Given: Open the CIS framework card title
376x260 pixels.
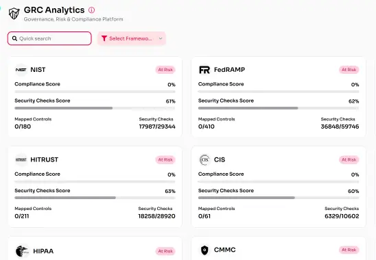Looking at the screenshot, I should [x=220, y=160].
